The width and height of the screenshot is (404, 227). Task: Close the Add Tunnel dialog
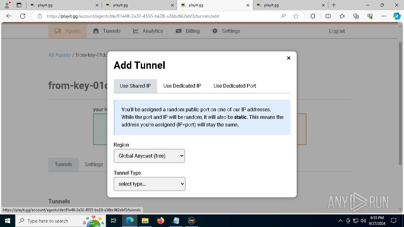[x=288, y=58]
